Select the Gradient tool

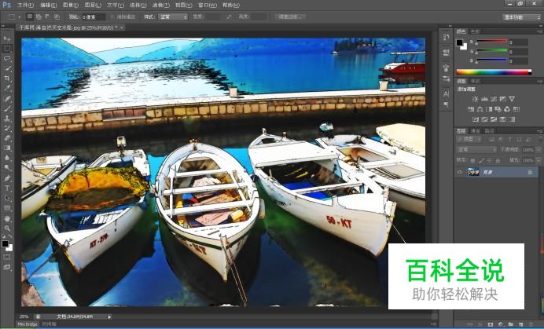(x=7, y=148)
